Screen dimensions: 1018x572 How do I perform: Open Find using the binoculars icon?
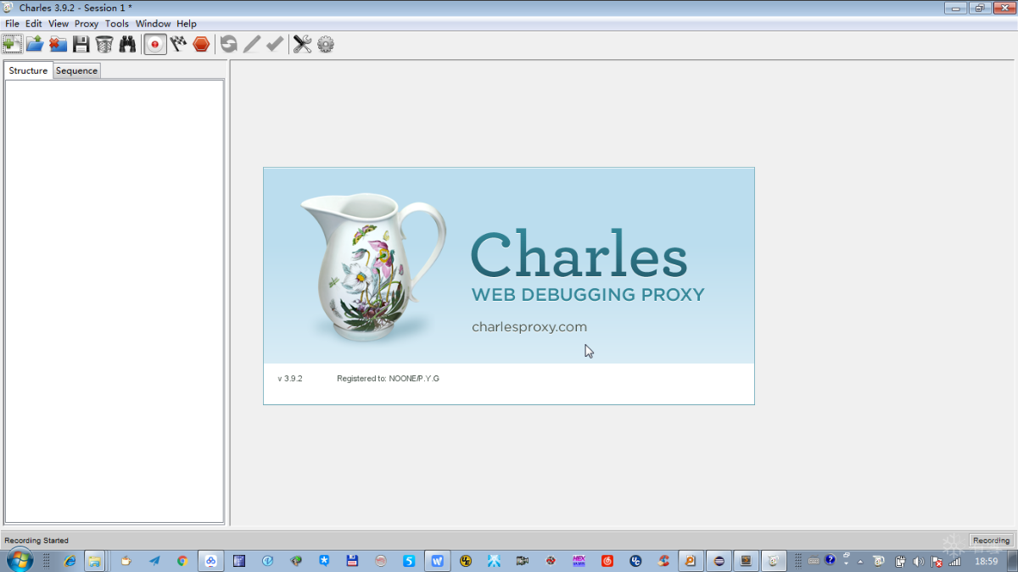127,44
